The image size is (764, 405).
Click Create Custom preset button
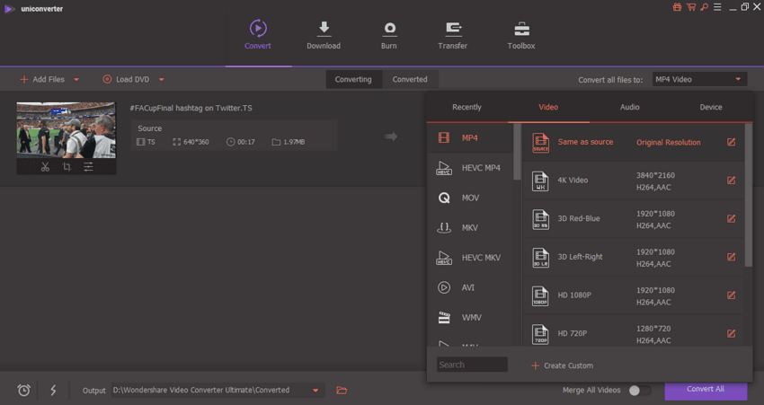click(563, 365)
